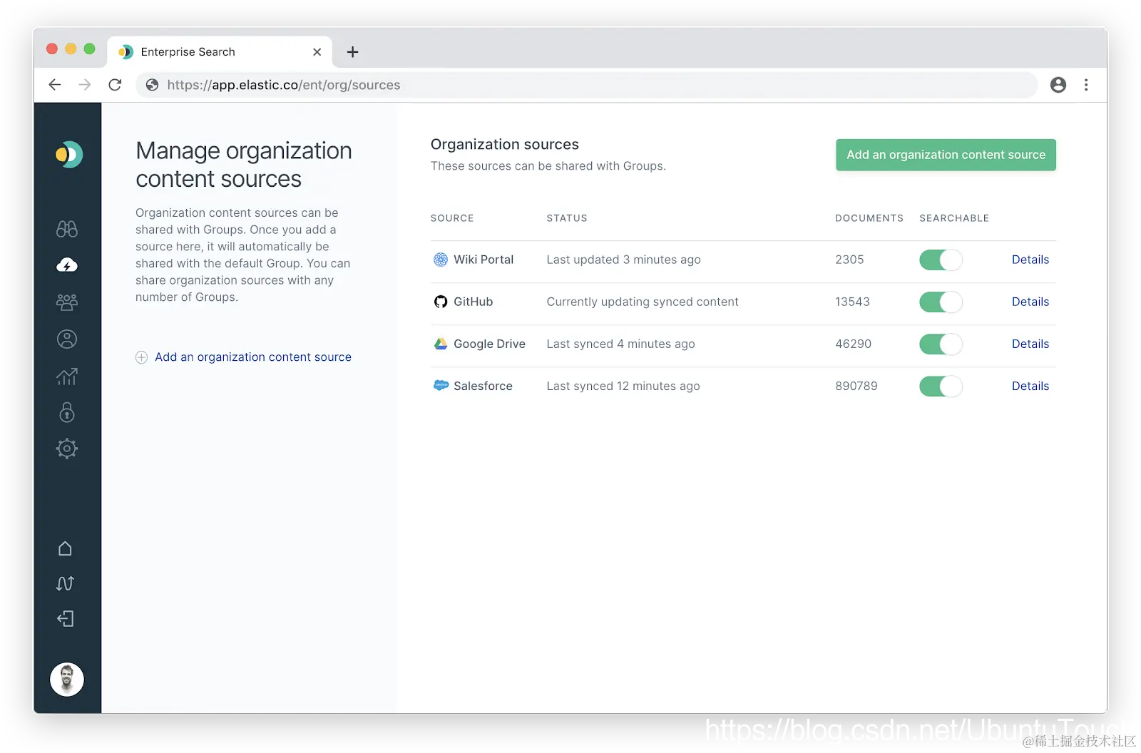Click the document count 2305
Image resolution: width=1141 pixels, height=753 pixels.
[x=849, y=260]
